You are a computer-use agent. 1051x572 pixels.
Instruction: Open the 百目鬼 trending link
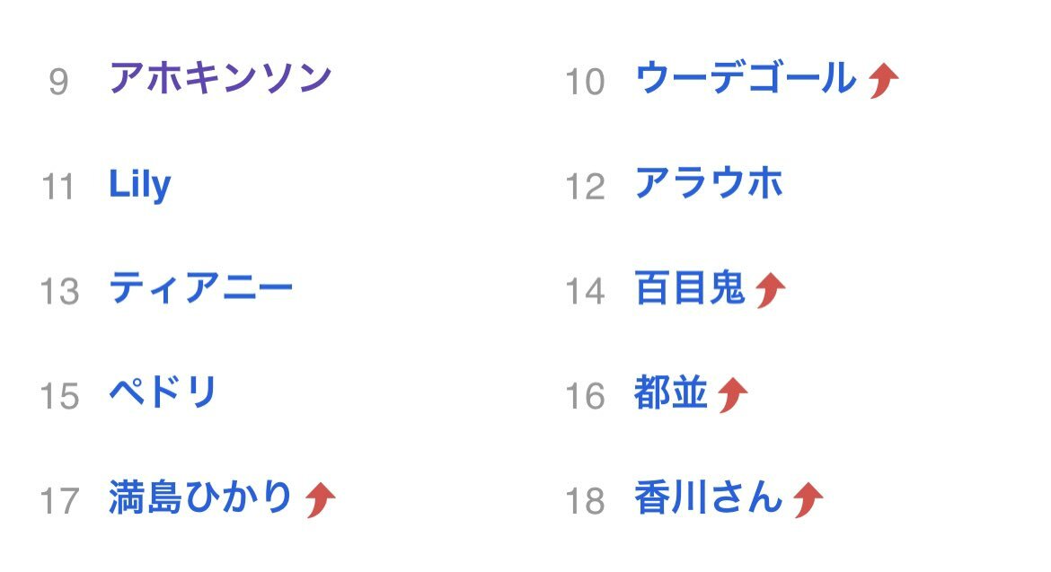click(690, 288)
